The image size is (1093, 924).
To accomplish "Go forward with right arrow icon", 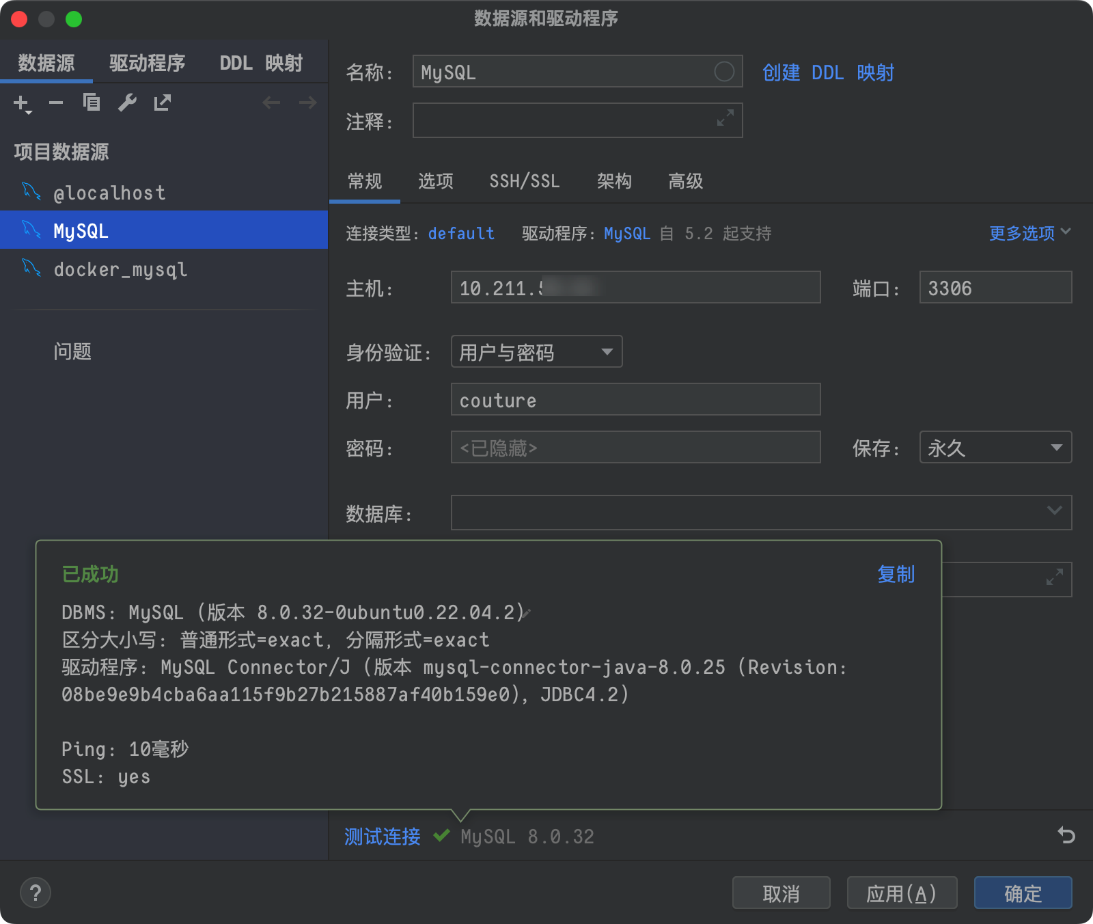I will pyautogui.click(x=308, y=103).
